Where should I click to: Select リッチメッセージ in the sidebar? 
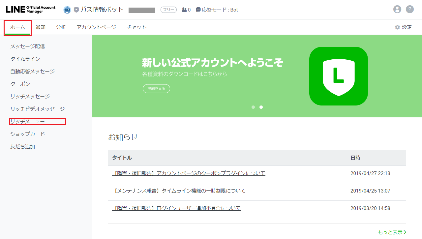click(x=30, y=96)
